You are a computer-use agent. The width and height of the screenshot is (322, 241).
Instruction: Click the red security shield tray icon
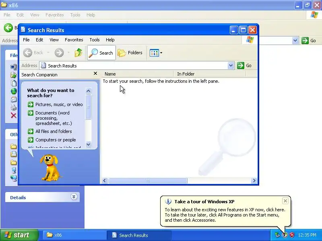(292, 235)
